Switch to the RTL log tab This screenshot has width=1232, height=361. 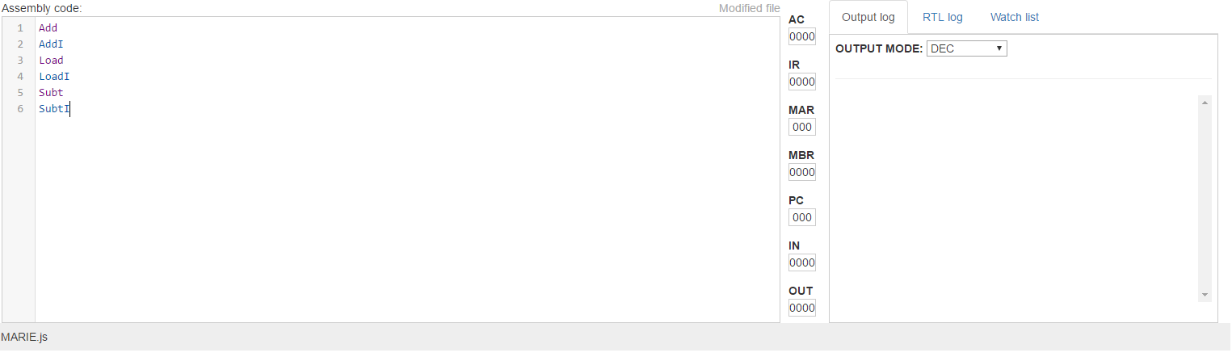pos(942,17)
